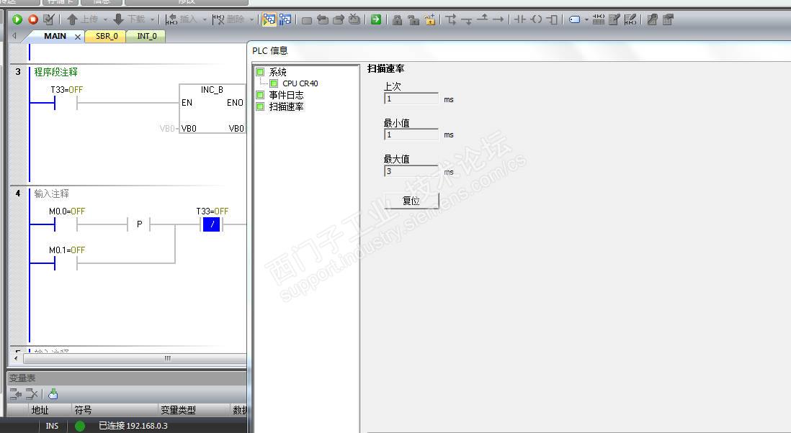Open the symbol tag dropdown arrow
The height and width of the screenshot is (433, 791).
[x=586, y=20]
